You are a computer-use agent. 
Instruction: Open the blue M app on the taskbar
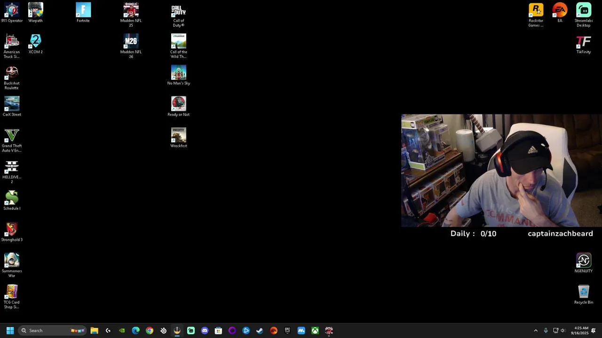pyautogui.click(x=301, y=330)
